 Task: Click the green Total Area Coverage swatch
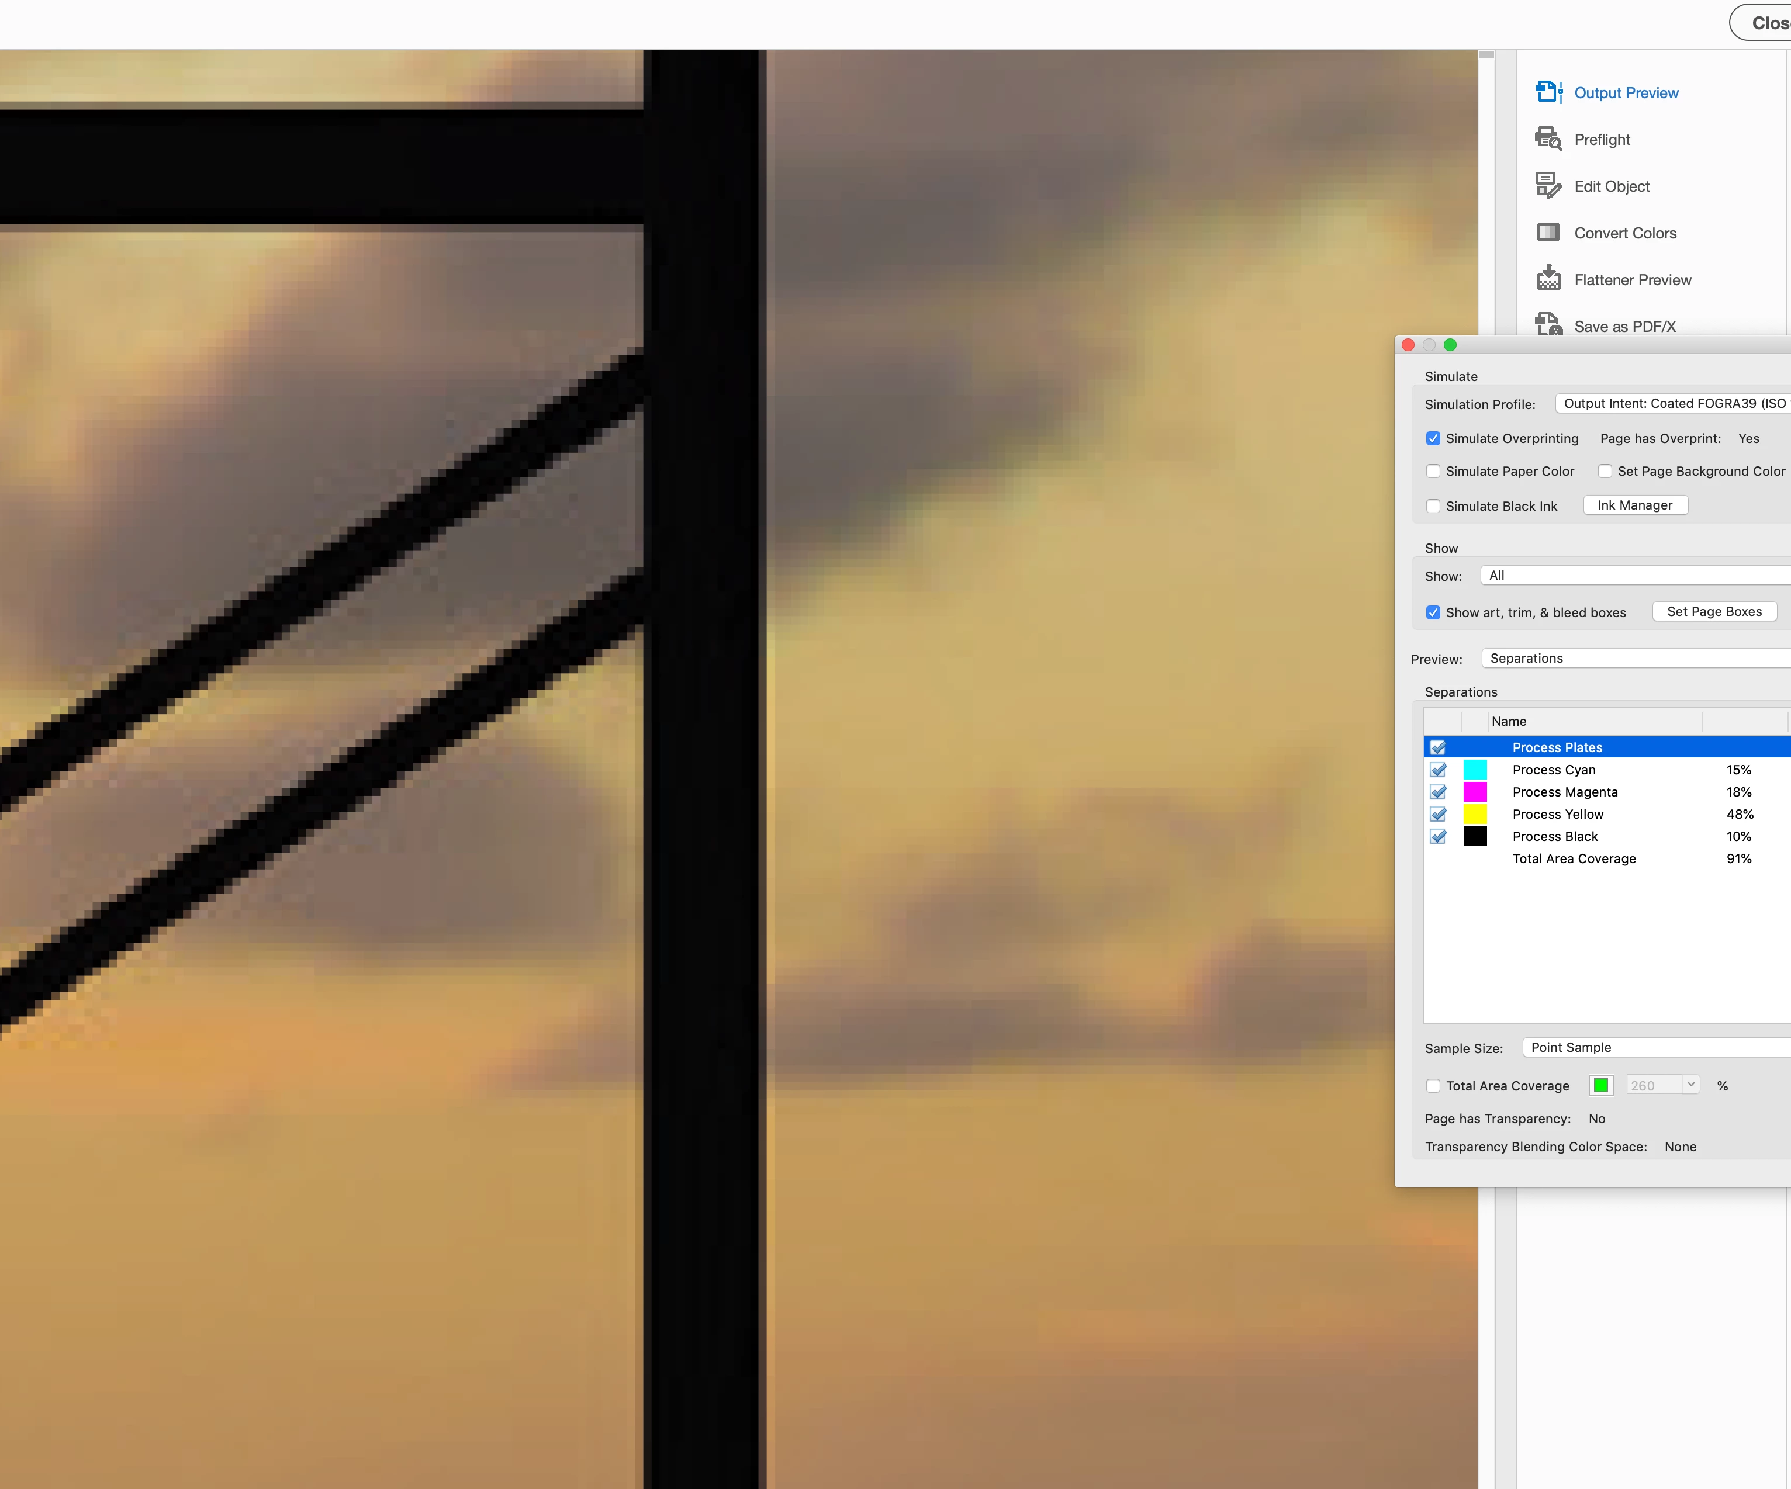click(1601, 1086)
